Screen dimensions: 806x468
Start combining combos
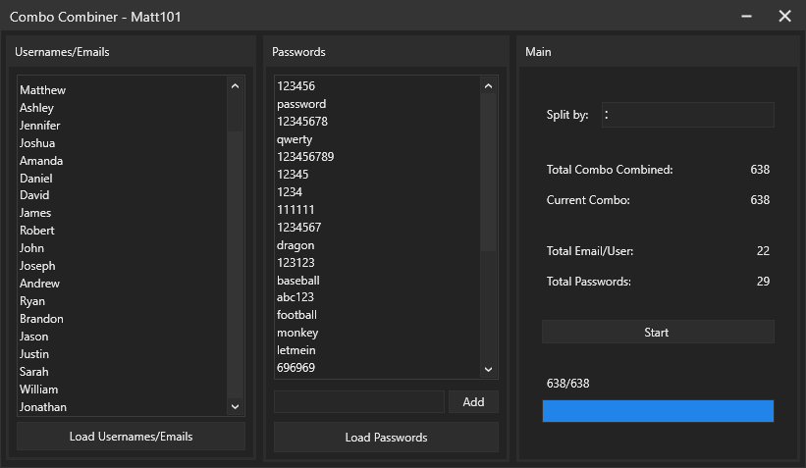click(657, 333)
